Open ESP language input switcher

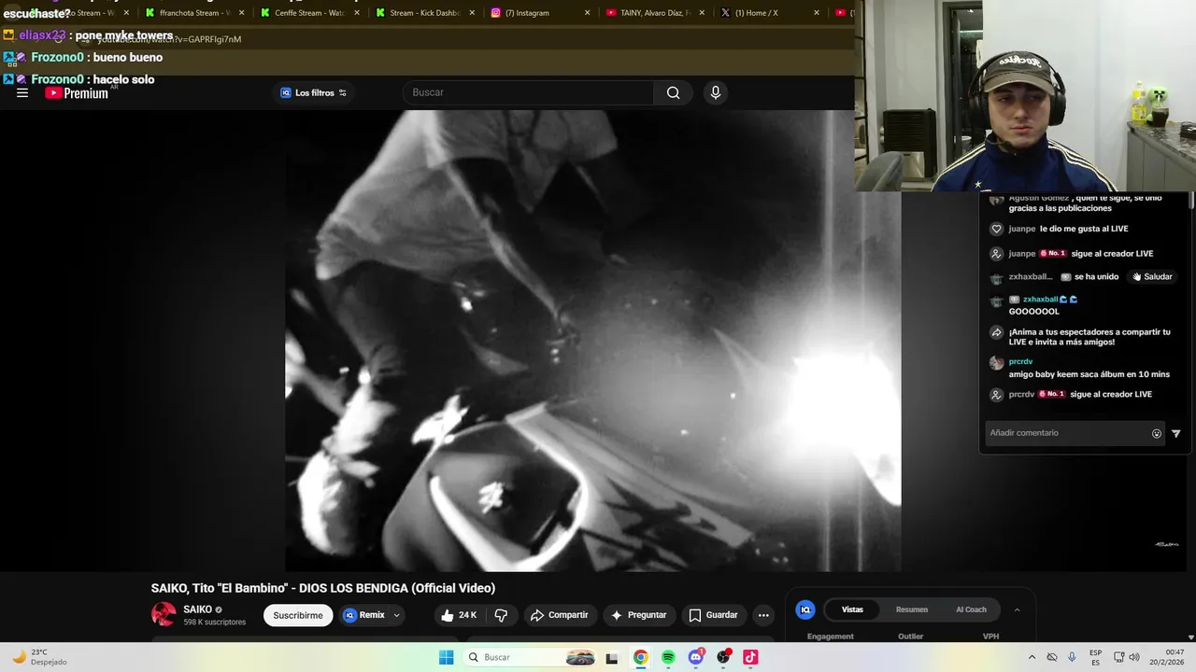1095,657
